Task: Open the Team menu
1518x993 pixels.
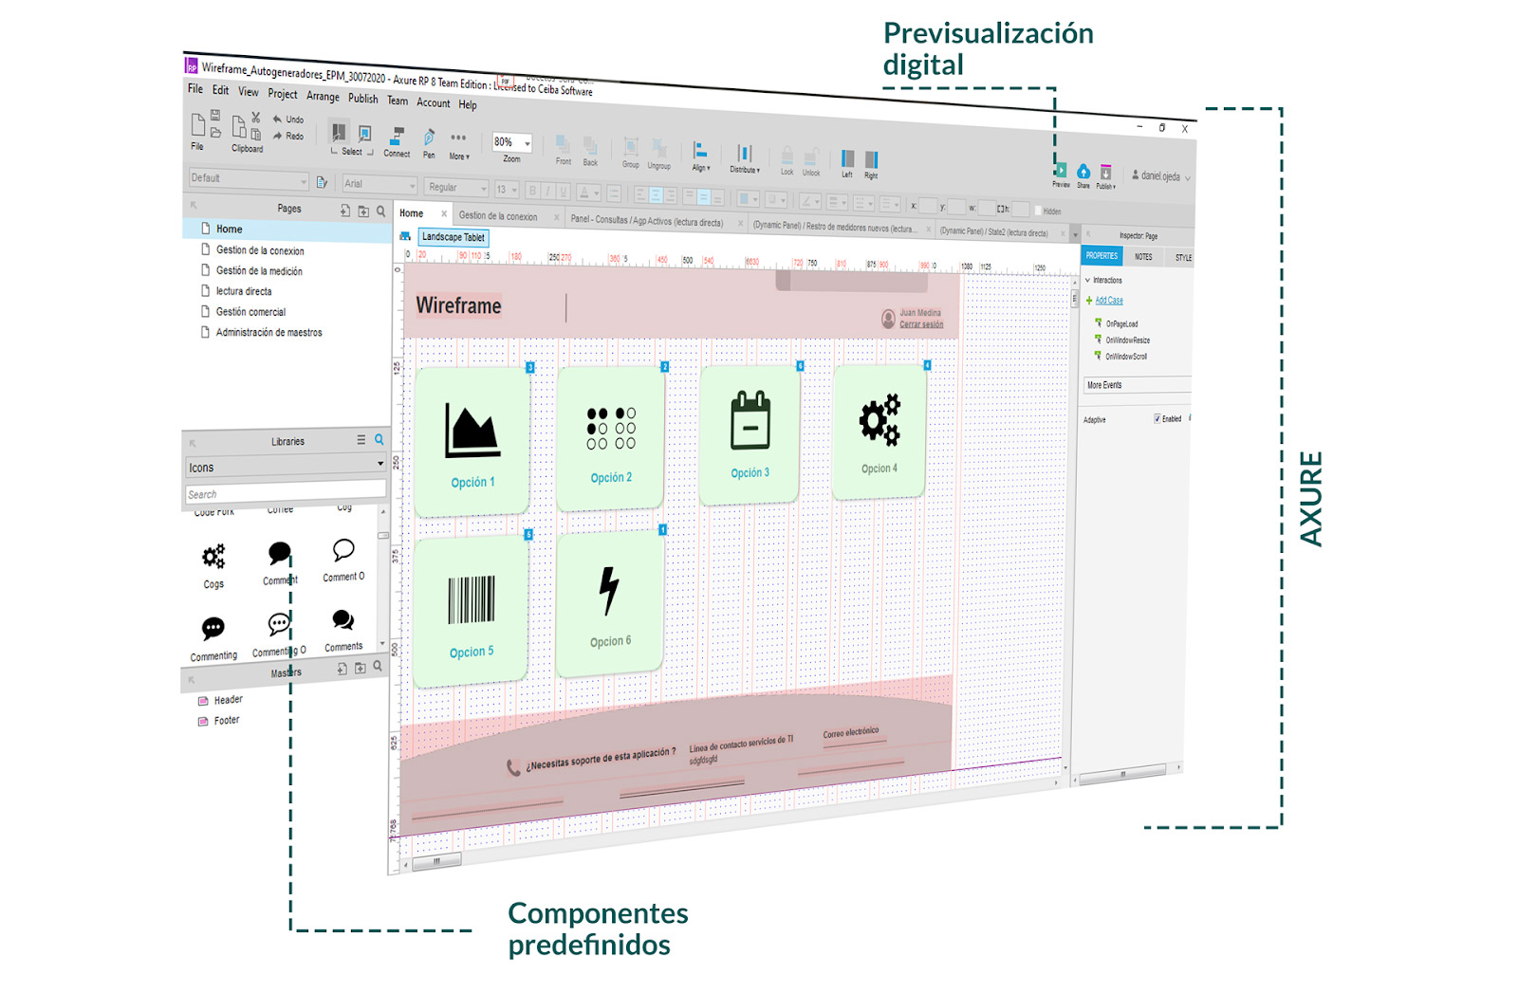Action: click(398, 100)
